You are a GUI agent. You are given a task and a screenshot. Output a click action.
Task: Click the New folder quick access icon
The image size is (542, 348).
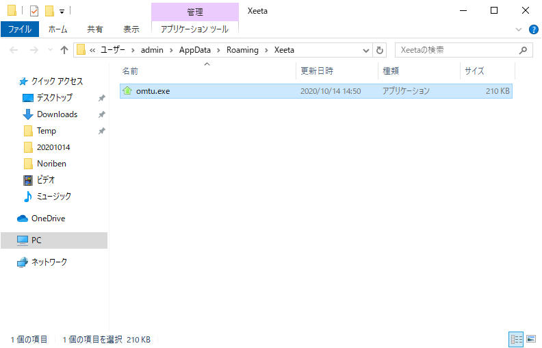(50, 11)
